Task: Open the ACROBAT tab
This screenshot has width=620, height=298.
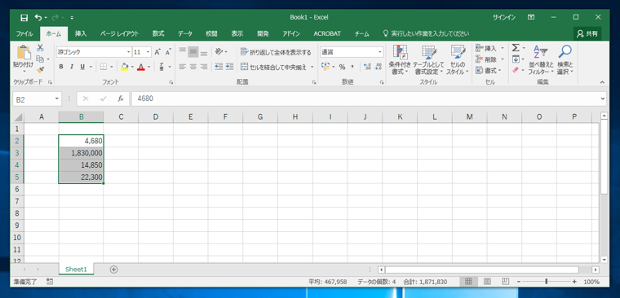Action: (327, 34)
